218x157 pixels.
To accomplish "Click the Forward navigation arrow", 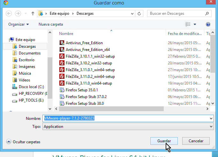I will (x=18, y=13).
